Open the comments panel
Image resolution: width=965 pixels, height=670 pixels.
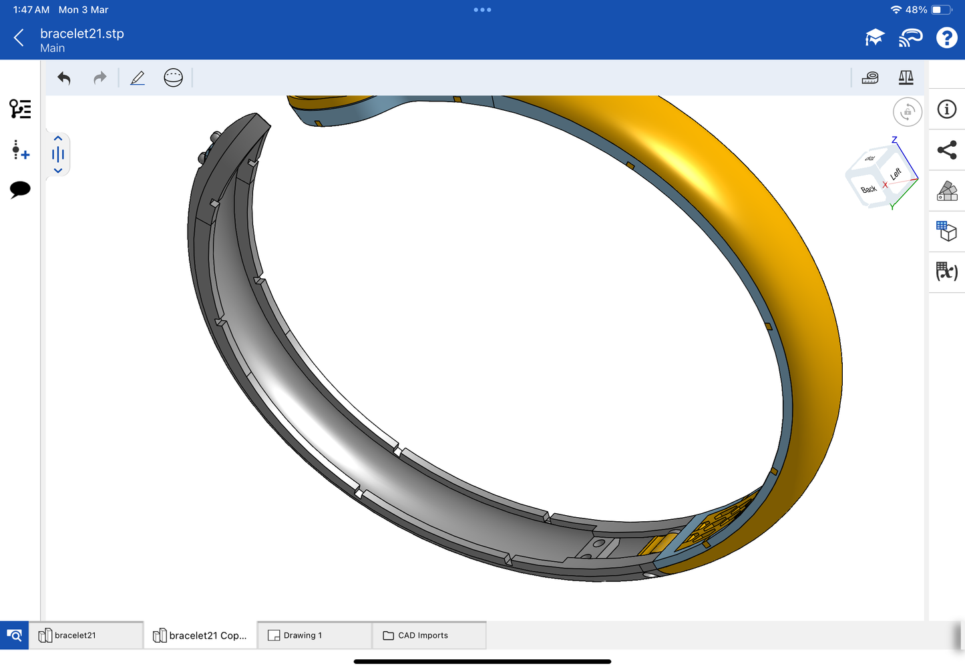click(20, 190)
